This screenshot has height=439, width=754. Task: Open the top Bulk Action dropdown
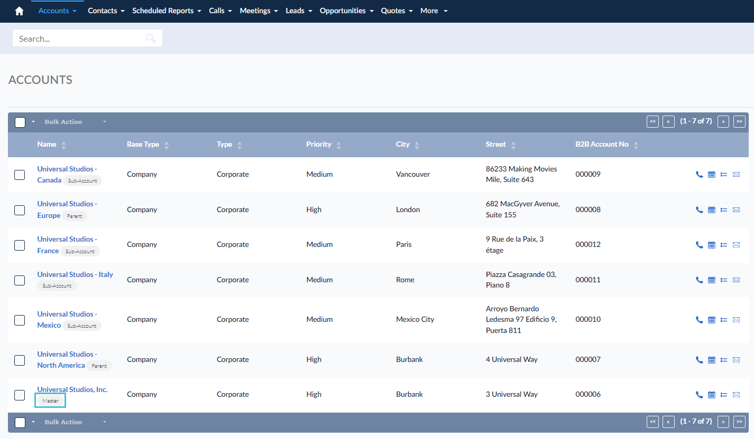coord(75,122)
